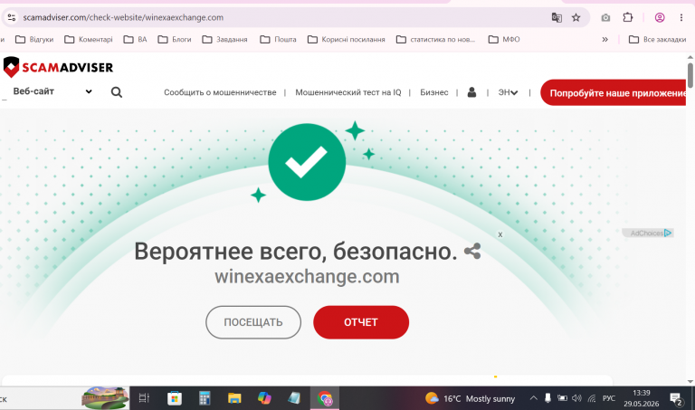This screenshot has width=695, height=410.
Task: Open the Chrome three-dot menu
Action: pos(681,17)
